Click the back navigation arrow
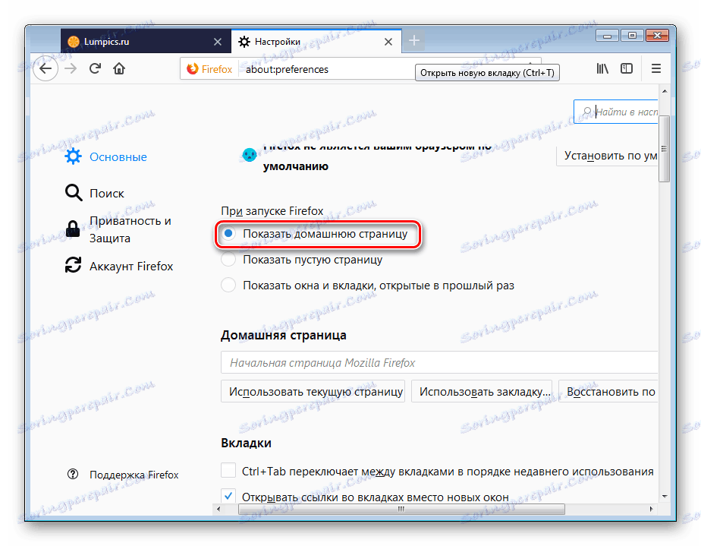The width and height of the screenshot is (701, 546). tap(46, 69)
